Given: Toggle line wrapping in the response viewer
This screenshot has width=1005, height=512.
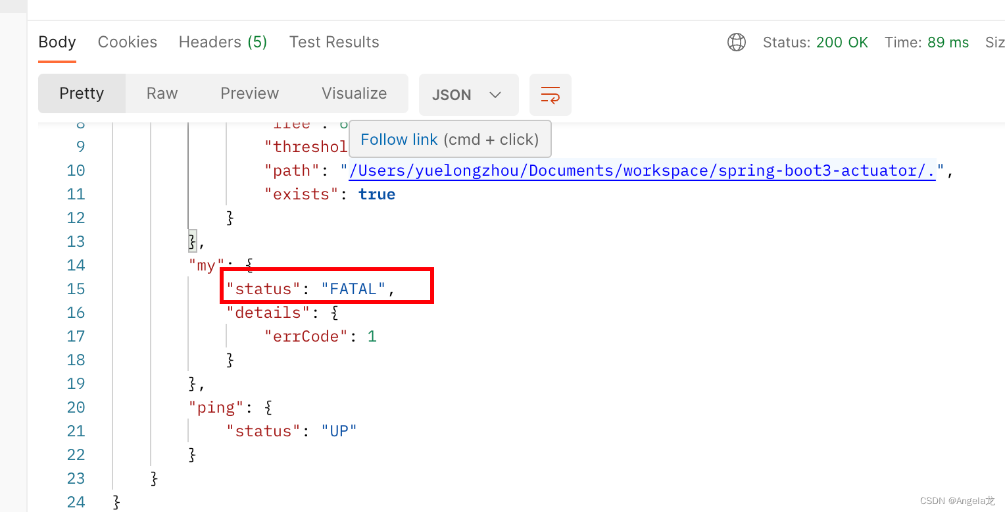Looking at the screenshot, I should click(x=551, y=94).
